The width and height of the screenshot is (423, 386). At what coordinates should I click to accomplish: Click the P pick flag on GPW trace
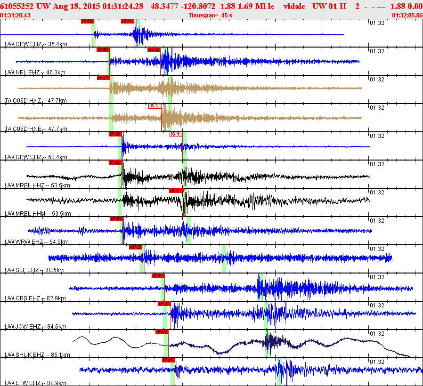click(87, 21)
